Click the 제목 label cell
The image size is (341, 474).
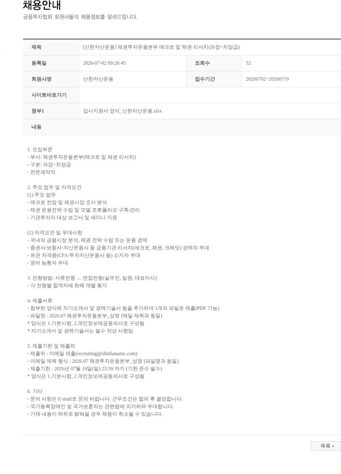(x=51, y=47)
